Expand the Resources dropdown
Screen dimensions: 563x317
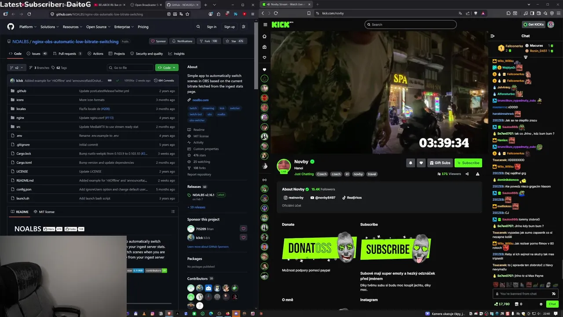pyautogui.click(x=73, y=27)
